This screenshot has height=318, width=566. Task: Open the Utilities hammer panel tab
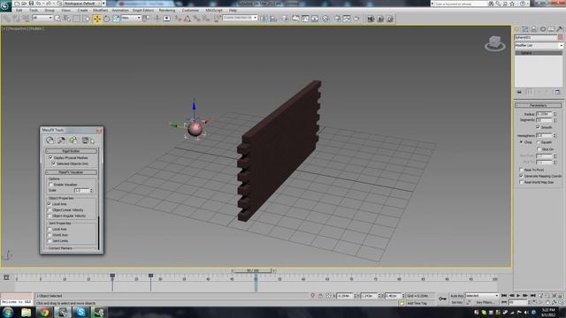(x=560, y=29)
